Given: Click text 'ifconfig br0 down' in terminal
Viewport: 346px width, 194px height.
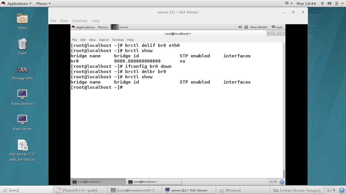Looking at the screenshot, I should (148, 66).
